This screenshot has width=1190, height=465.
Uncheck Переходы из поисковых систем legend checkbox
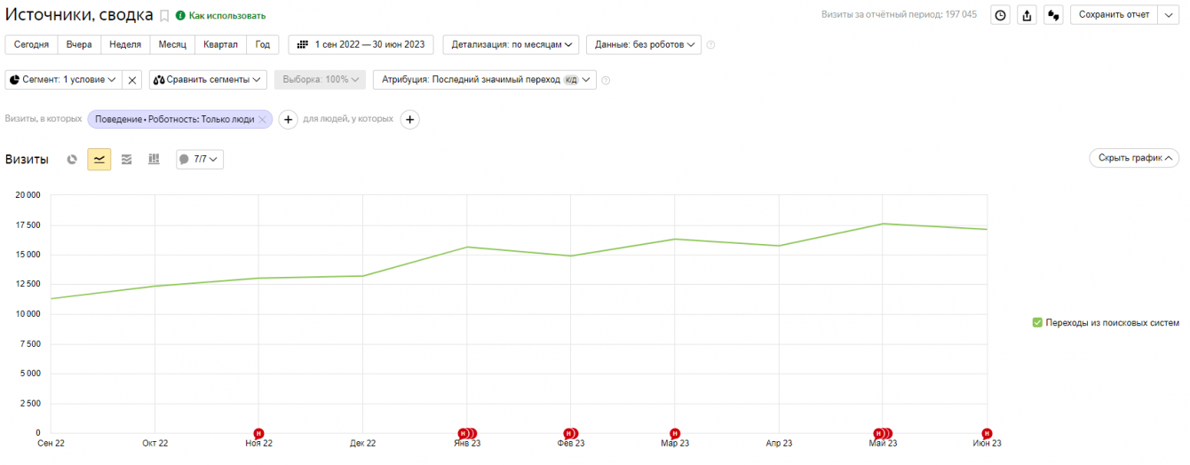click(1037, 322)
